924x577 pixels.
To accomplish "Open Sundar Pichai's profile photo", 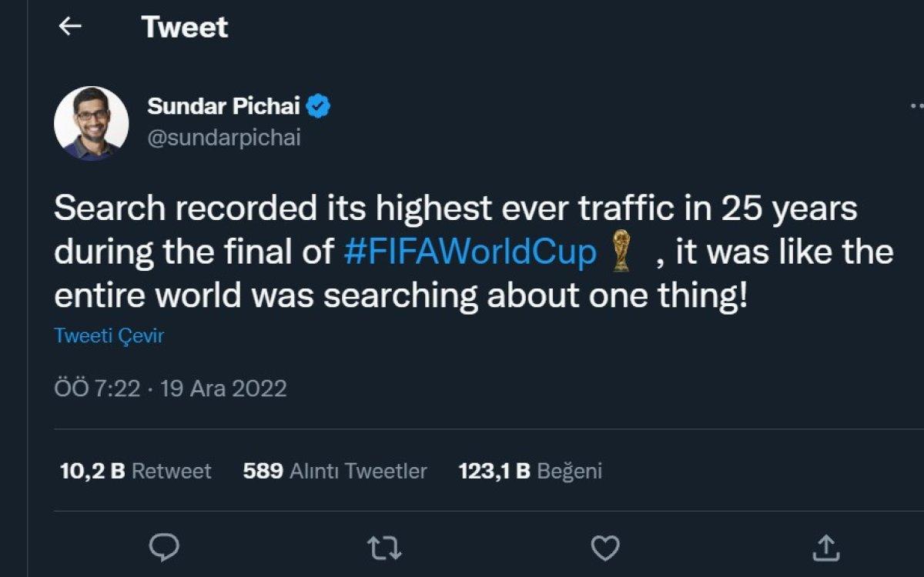I will 92,123.
